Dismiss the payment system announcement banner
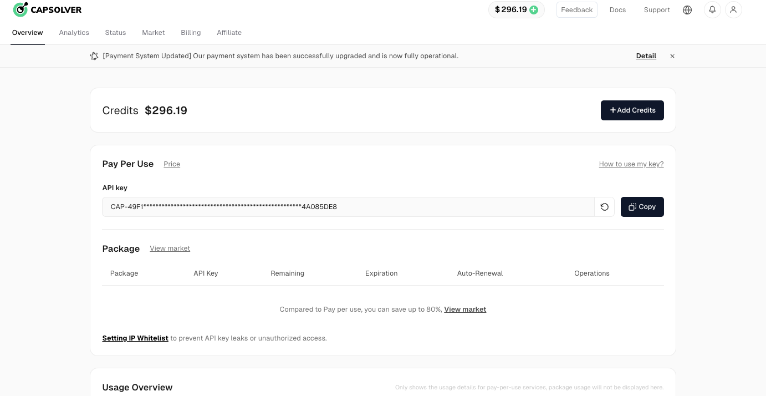The width and height of the screenshot is (766, 396). coord(672,56)
